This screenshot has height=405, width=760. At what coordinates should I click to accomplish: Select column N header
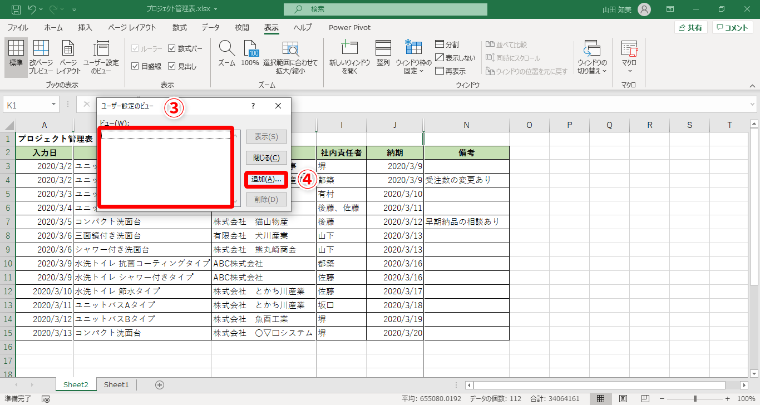[466, 125]
